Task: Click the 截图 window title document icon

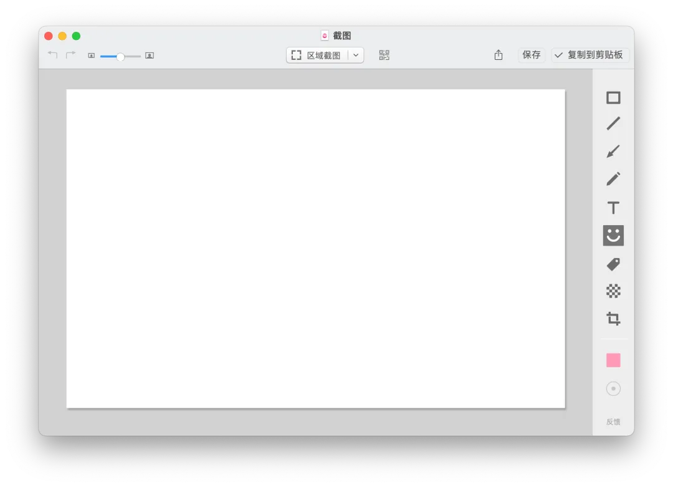Action: coord(325,36)
